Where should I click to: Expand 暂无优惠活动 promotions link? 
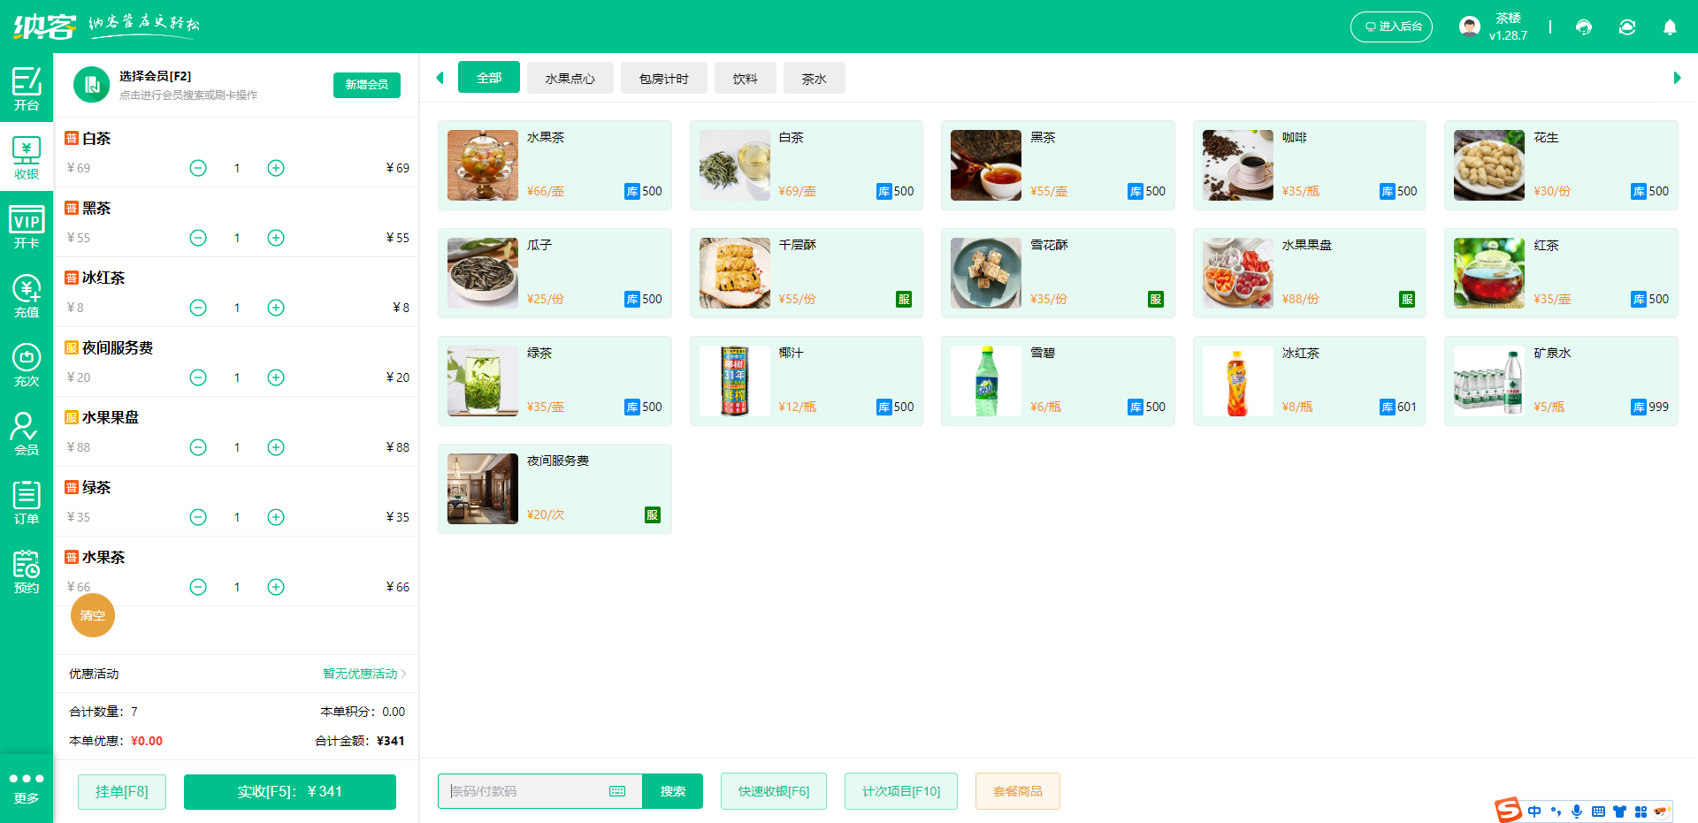(x=364, y=674)
